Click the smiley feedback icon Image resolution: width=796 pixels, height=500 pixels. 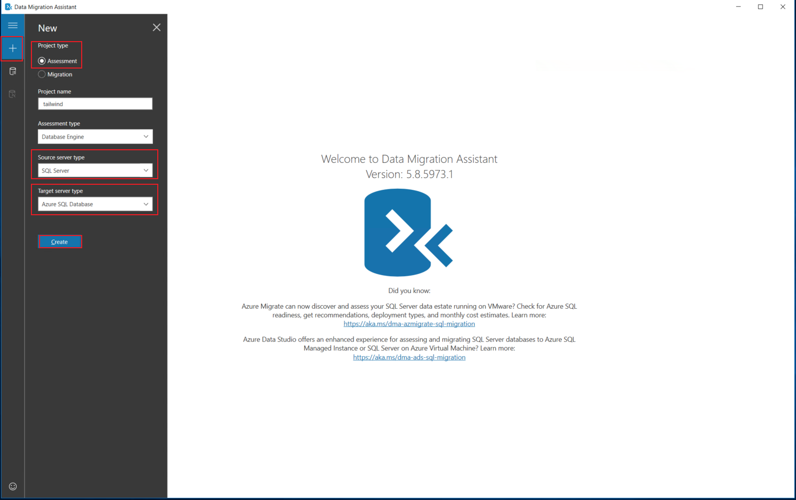13,486
